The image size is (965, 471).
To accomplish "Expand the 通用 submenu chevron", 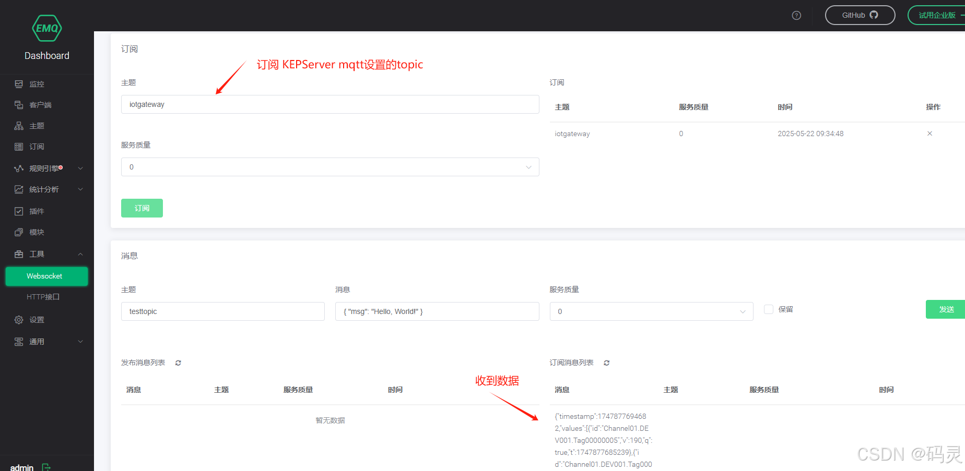I will tap(80, 342).
